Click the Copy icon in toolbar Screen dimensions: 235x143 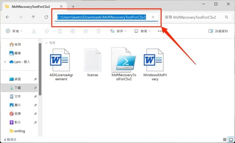coord(47,31)
